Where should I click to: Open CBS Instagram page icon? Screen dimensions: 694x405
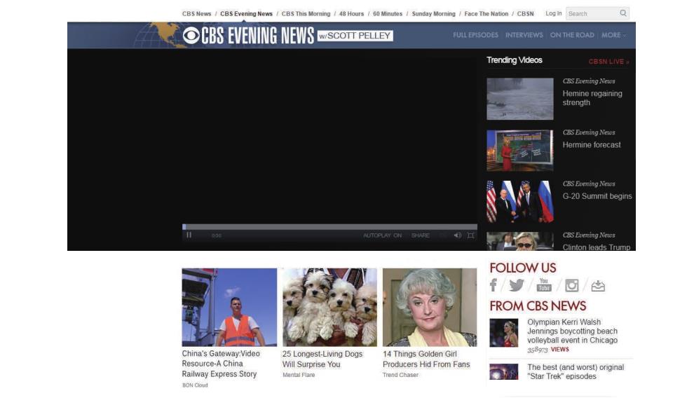tap(571, 285)
